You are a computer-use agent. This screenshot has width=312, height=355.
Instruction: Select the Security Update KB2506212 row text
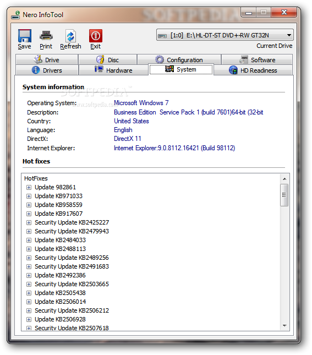point(72,310)
